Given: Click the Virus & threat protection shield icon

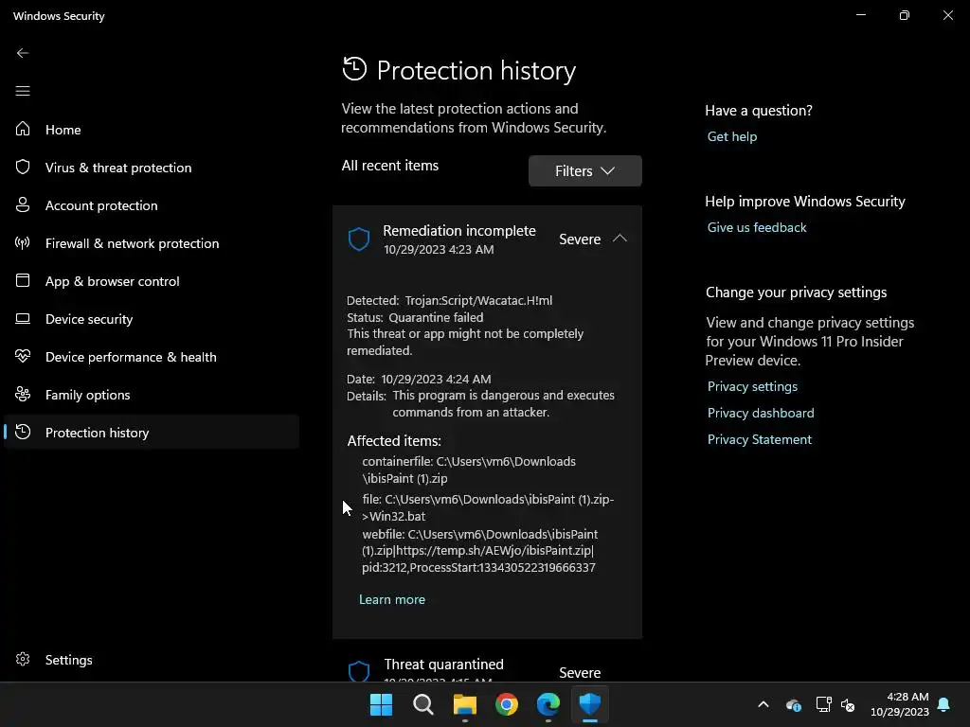Looking at the screenshot, I should coord(23,167).
